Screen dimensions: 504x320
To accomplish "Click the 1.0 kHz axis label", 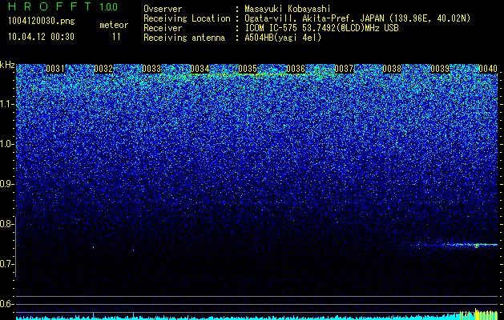I will 6,144.
